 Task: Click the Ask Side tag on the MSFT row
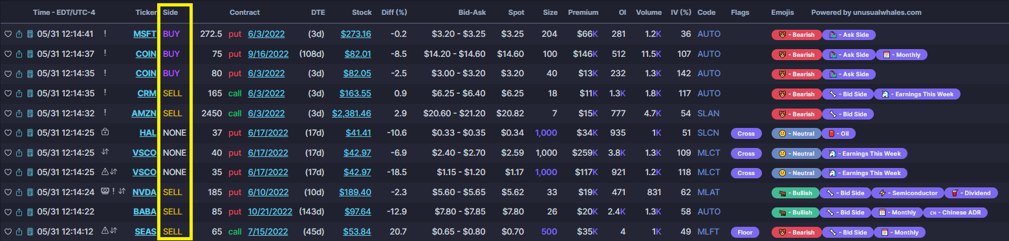848,35
